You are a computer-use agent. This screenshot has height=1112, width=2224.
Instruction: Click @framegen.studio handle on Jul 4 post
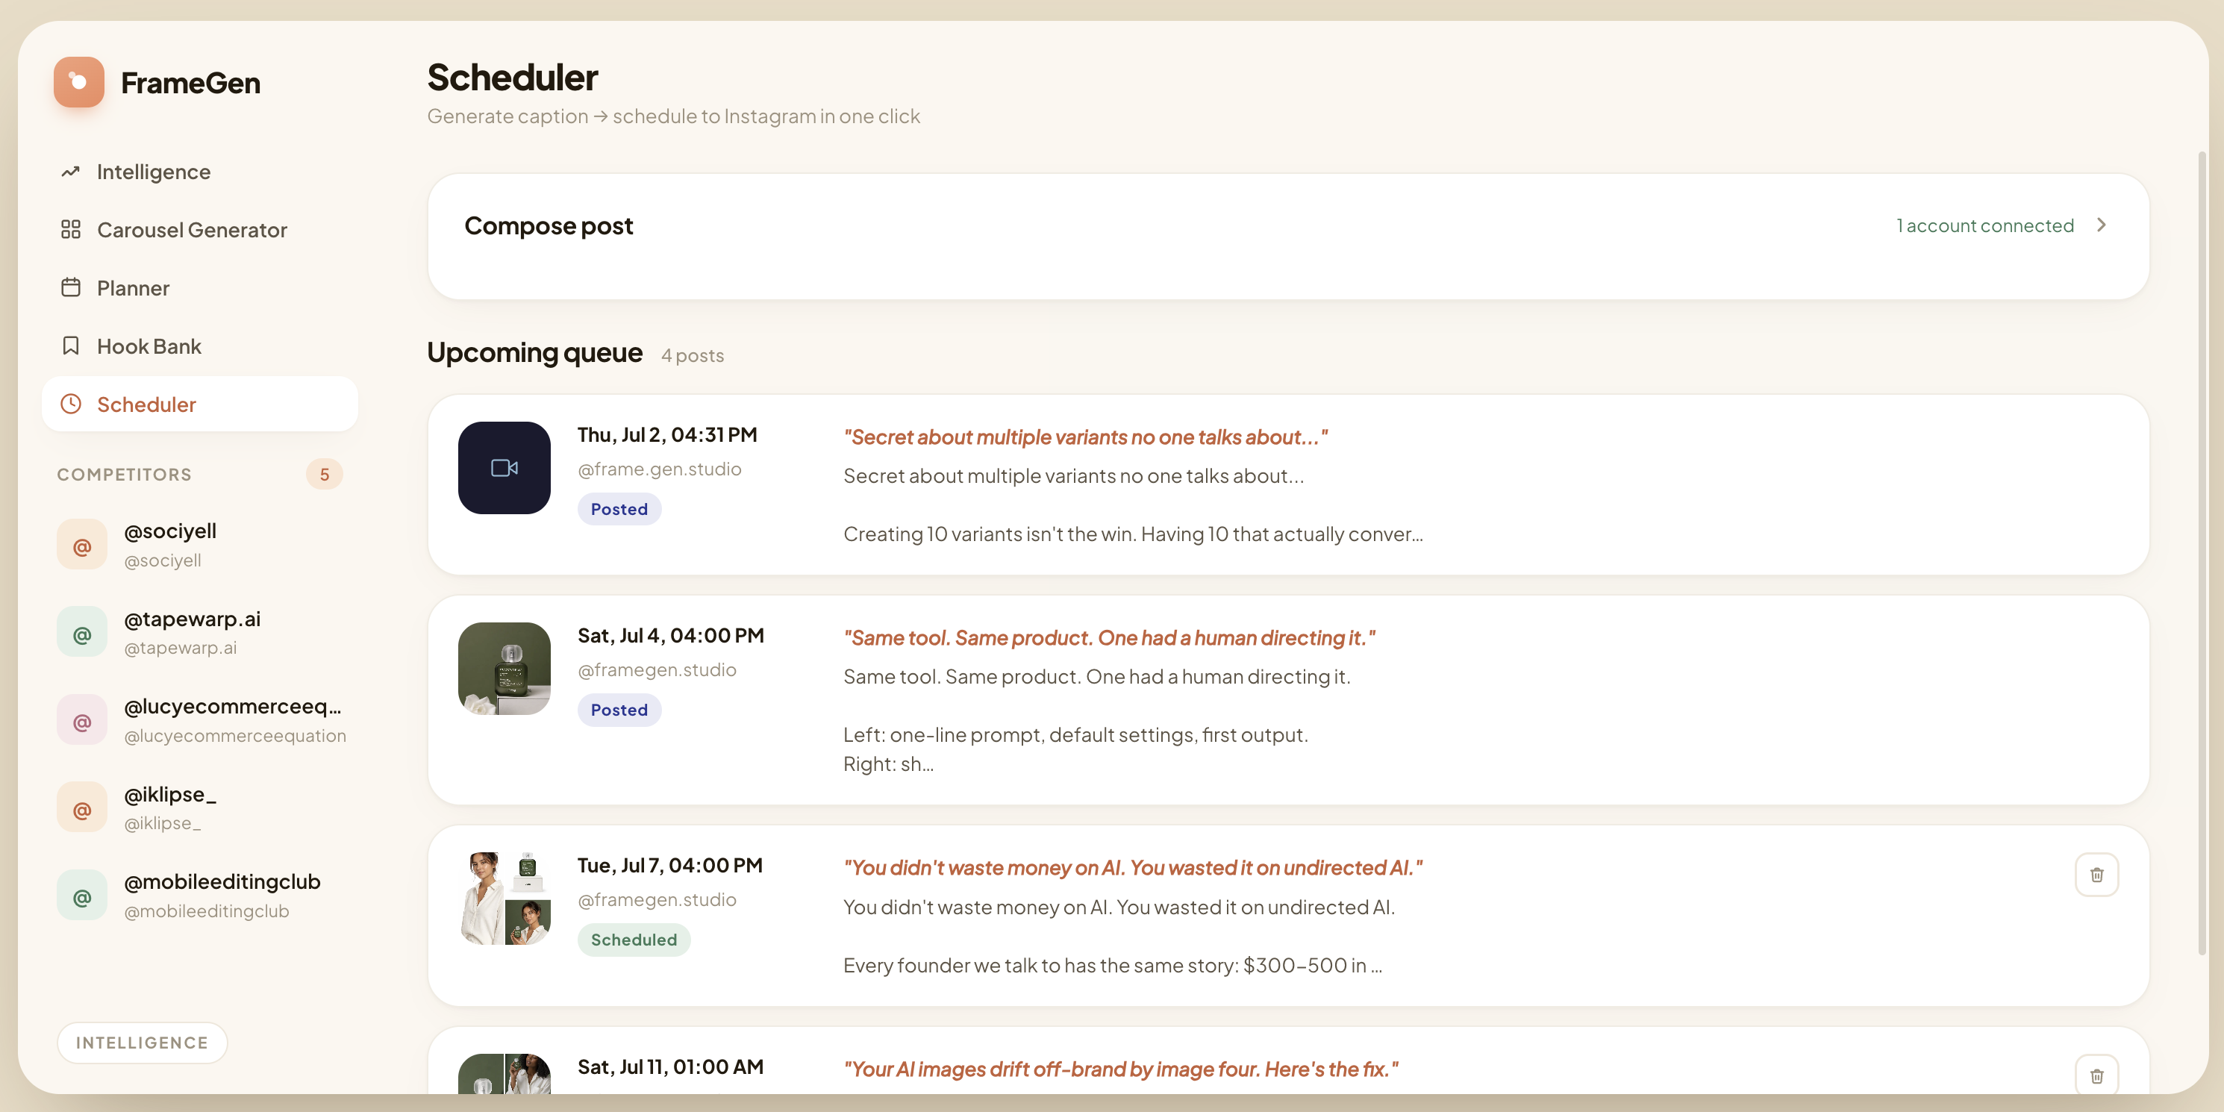tap(657, 670)
